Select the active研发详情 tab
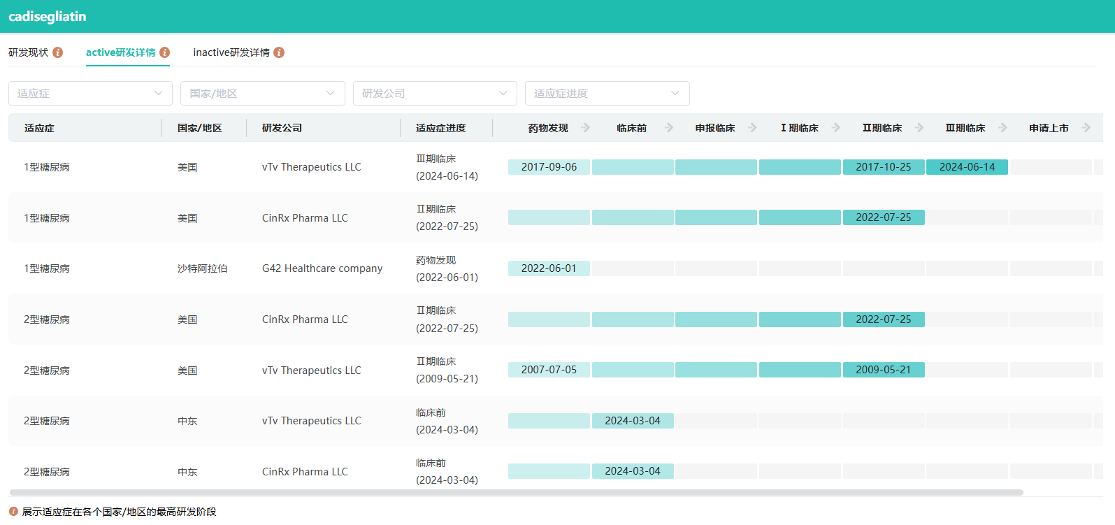This screenshot has height=525, width=1115. [x=120, y=52]
